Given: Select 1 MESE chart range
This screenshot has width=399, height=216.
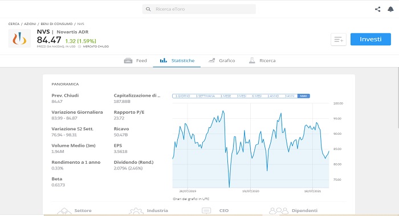Looking at the screenshot, I should coord(226,96).
